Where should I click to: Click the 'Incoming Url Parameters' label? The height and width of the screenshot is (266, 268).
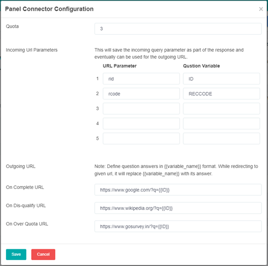click(32, 50)
